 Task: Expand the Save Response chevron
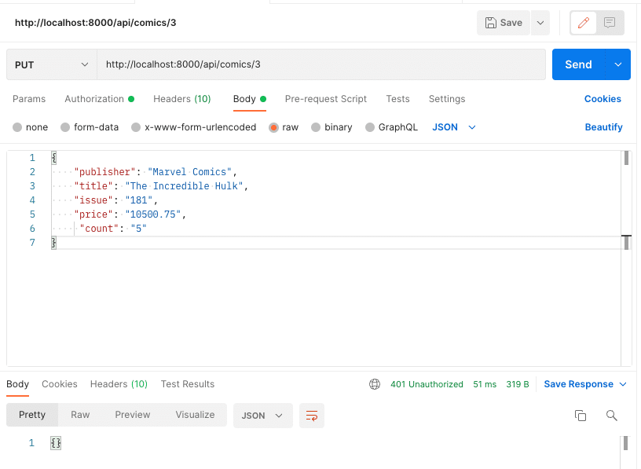pos(623,384)
